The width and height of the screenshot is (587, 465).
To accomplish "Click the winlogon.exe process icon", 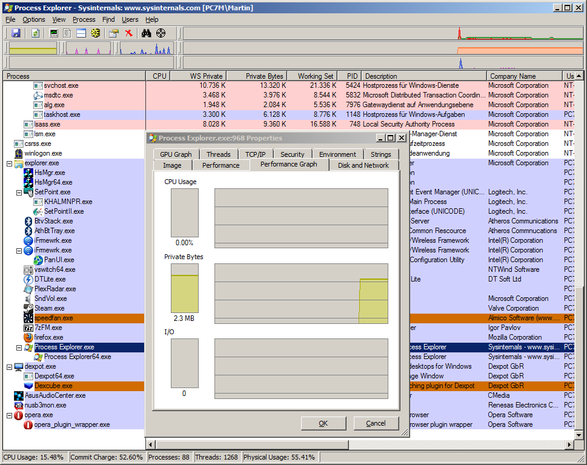I will 19,153.
